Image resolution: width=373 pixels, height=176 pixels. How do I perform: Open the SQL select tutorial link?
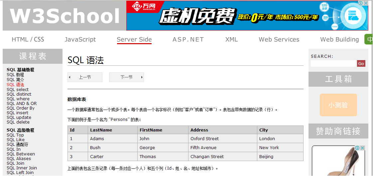(18, 90)
